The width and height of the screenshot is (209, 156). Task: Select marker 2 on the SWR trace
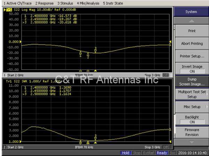88,142
